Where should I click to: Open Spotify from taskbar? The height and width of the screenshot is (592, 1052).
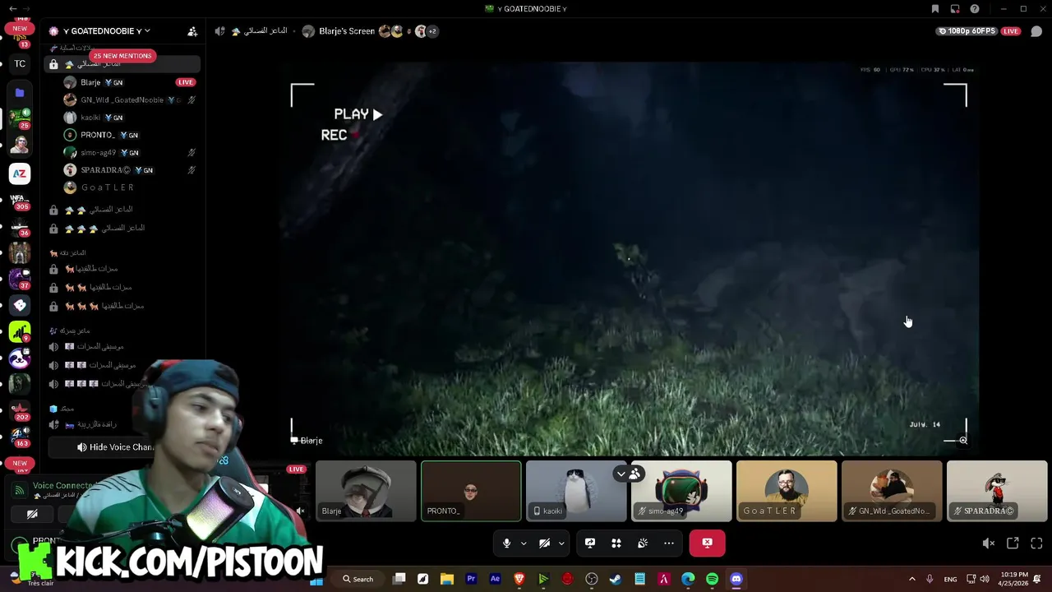coord(712,579)
